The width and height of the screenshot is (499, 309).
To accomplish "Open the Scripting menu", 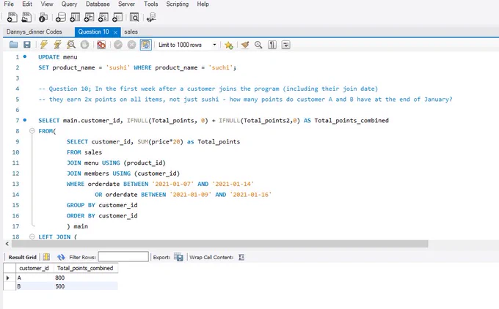I will point(178,4).
